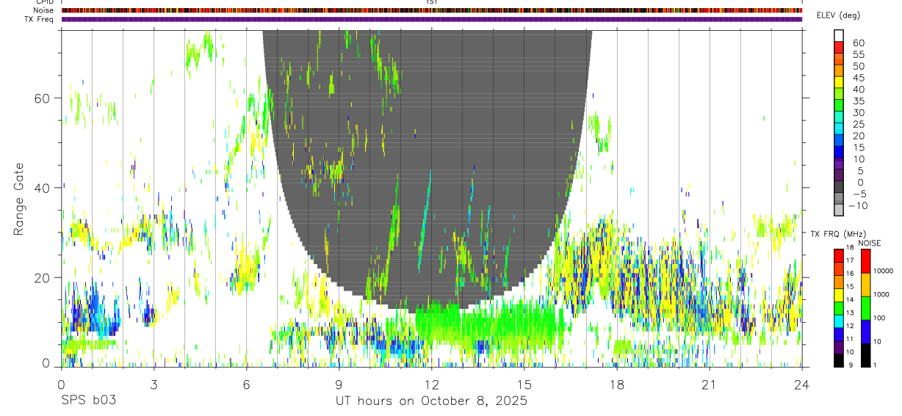
Task: Click "UT hours on October 8, 2025" label
Action: tap(431, 401)
